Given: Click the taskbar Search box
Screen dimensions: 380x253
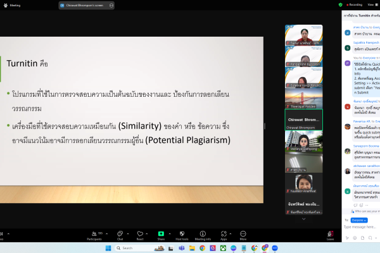Looking at the screenshot, I should pyautogui.click(x=140, y=248).
